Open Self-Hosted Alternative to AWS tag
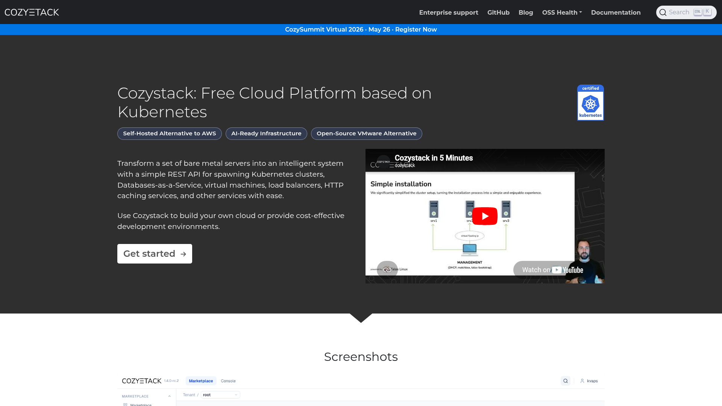The height and width of the screenshot is (406, 722). pyautogui.click(x=170, y=133)
